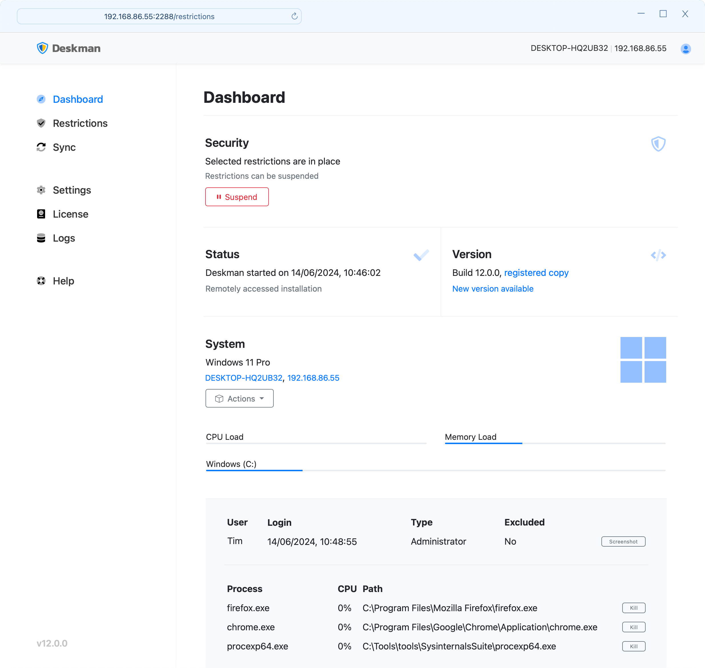Open Settings from the sidebar
The width and height of the screenshot is (705, 668).
point(64,190)
